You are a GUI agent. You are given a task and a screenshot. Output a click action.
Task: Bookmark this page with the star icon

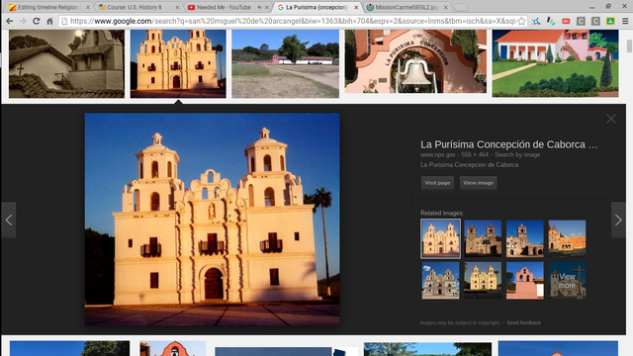[x=521, y=21]
